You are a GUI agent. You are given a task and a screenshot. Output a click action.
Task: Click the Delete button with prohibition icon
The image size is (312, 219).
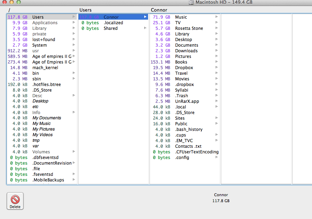[x=15, y=201]
